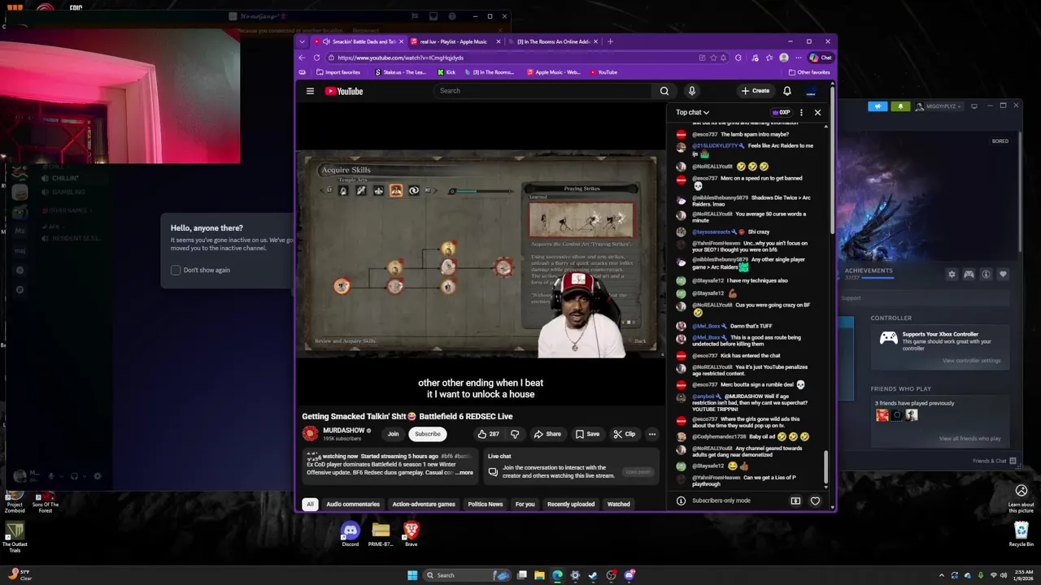Dislike the video with thumbs down
This screenshot has width=1041, height=585.
[x=514, y=434]
